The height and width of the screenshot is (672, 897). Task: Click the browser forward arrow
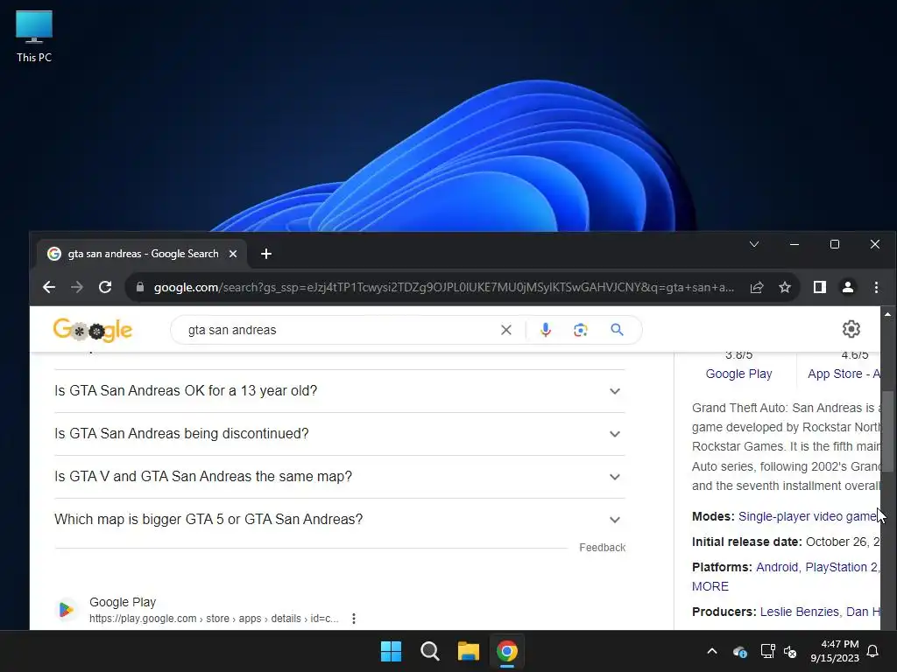[77, 287]
